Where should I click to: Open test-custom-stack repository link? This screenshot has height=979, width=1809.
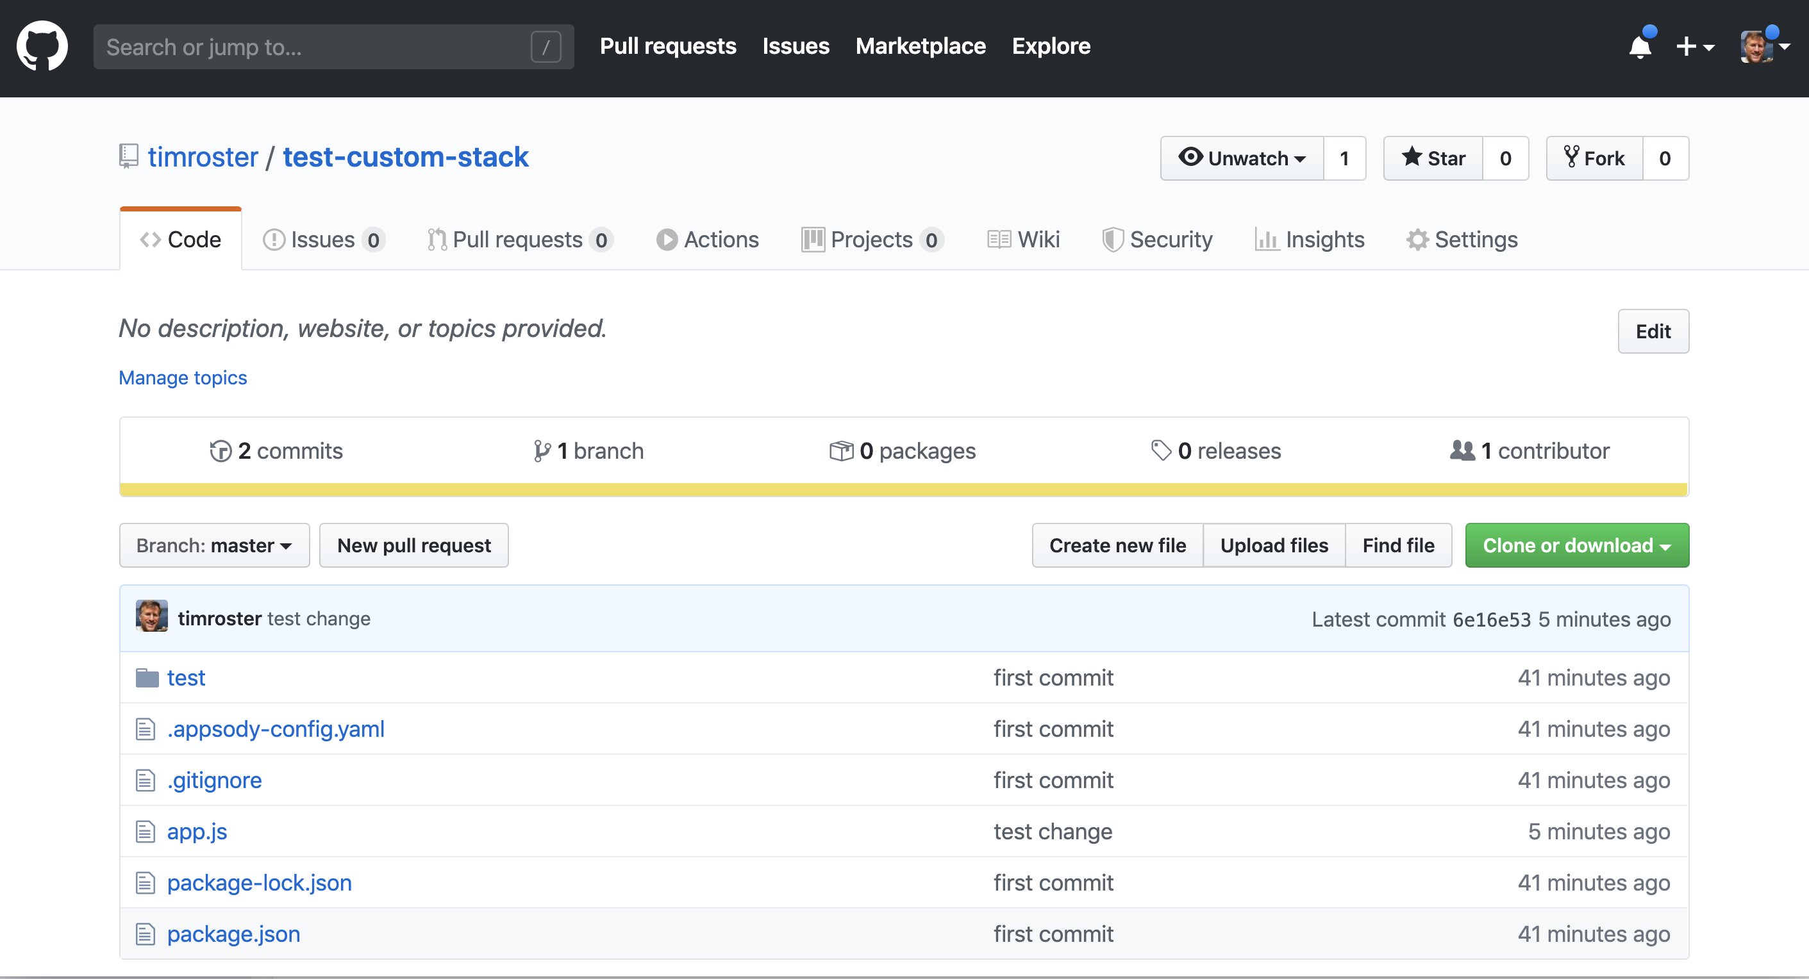click(406, 156)
